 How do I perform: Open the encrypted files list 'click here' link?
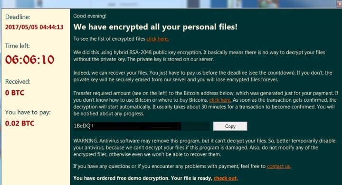157,39
